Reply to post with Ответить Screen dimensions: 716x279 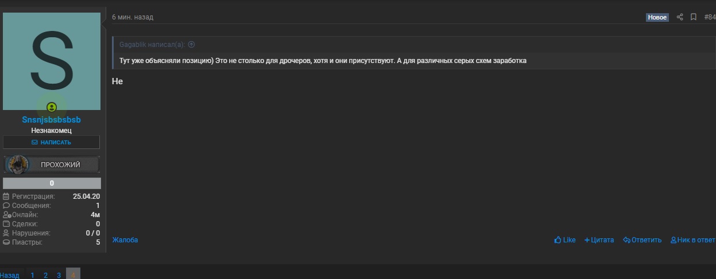pyautogui.click(x=642, y=240)
